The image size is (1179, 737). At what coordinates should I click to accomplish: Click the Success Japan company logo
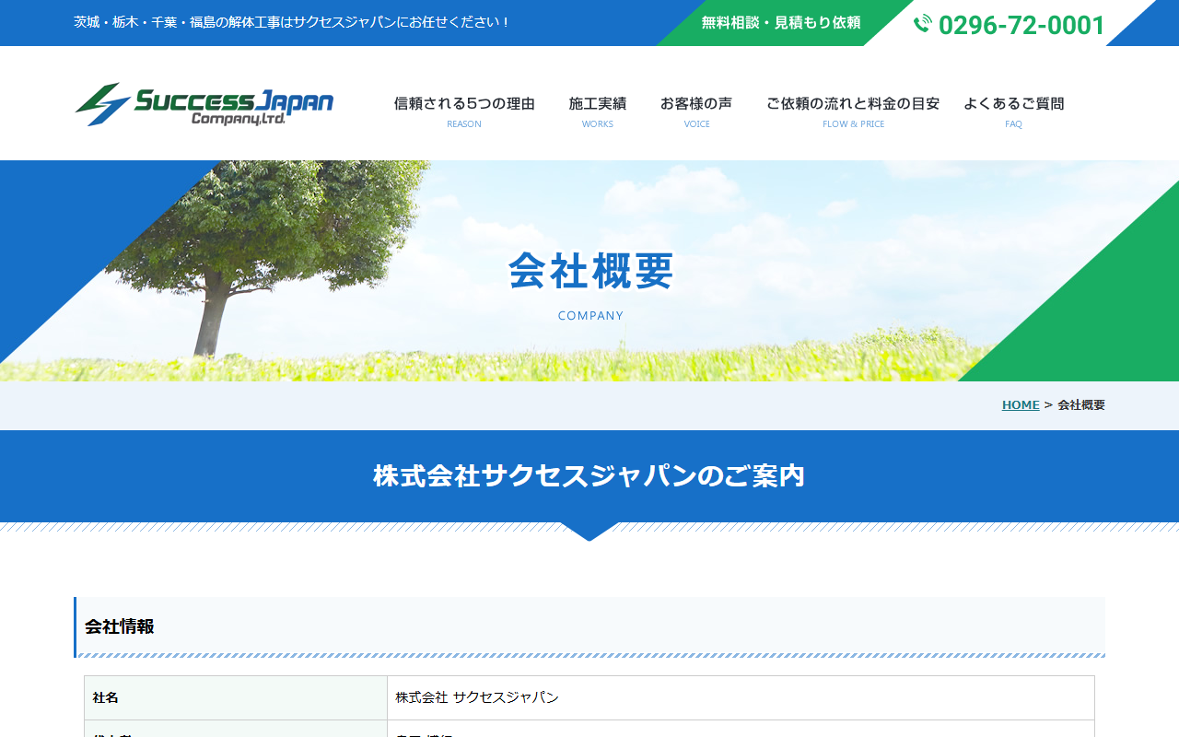point(204,104)
